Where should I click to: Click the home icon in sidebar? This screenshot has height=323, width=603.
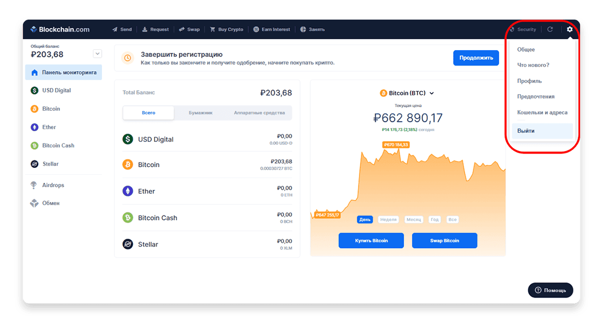tap(34, 73)
